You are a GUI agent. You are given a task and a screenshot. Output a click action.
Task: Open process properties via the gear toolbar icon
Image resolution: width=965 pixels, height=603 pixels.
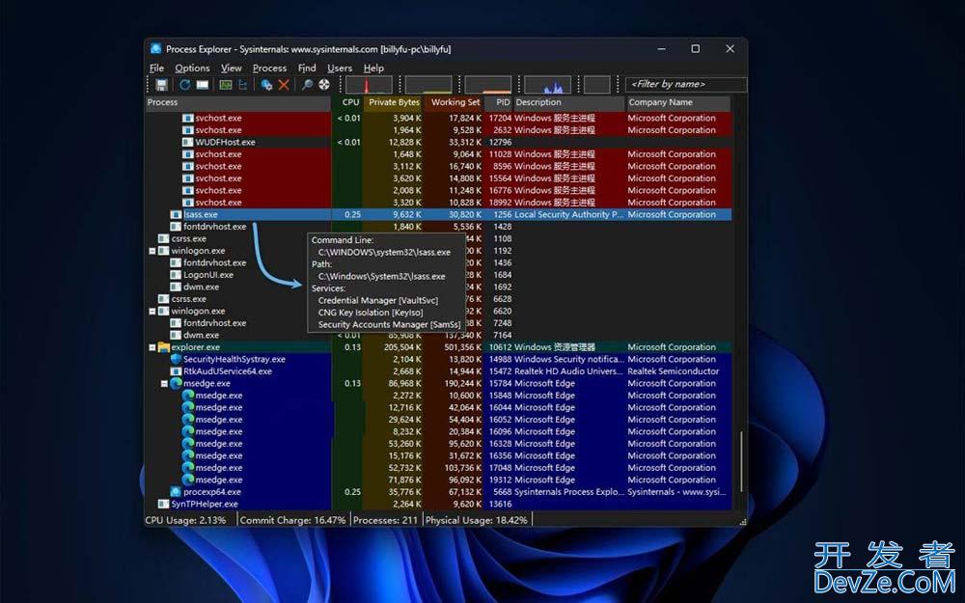click(266, 85)
